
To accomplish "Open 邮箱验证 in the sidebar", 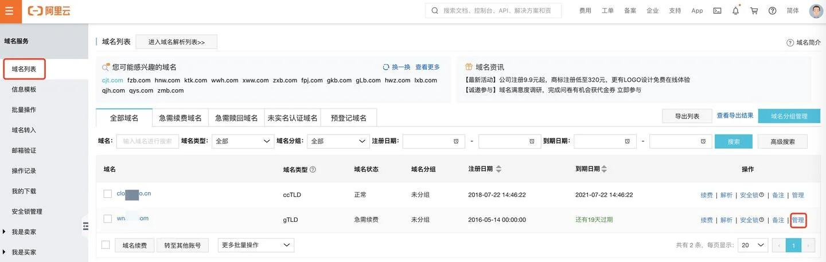I will 24,150.
